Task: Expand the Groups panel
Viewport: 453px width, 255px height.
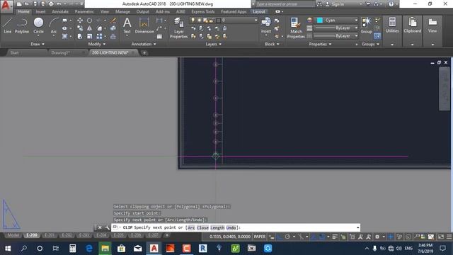Action: coord(370,44)
